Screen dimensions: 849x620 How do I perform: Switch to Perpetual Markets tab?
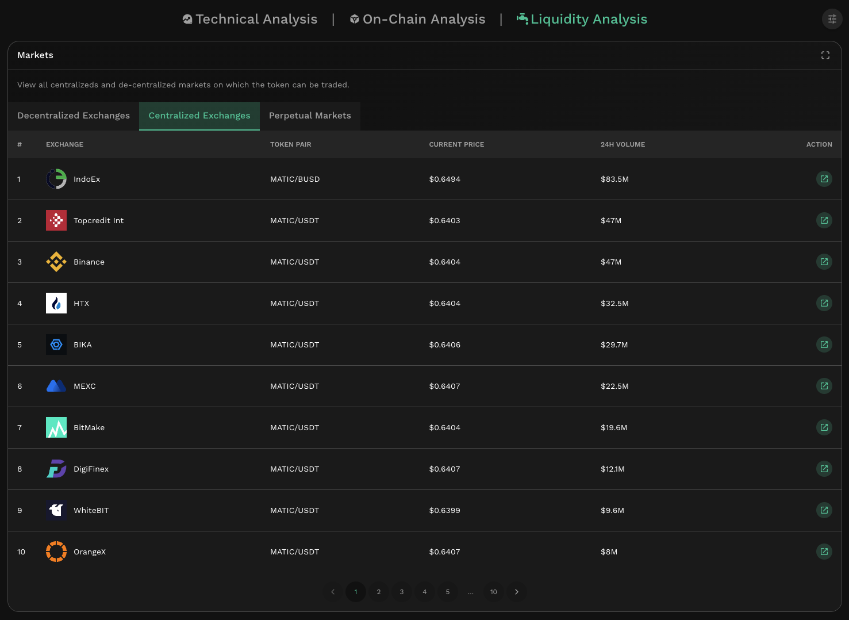click(x=310, y=116)
